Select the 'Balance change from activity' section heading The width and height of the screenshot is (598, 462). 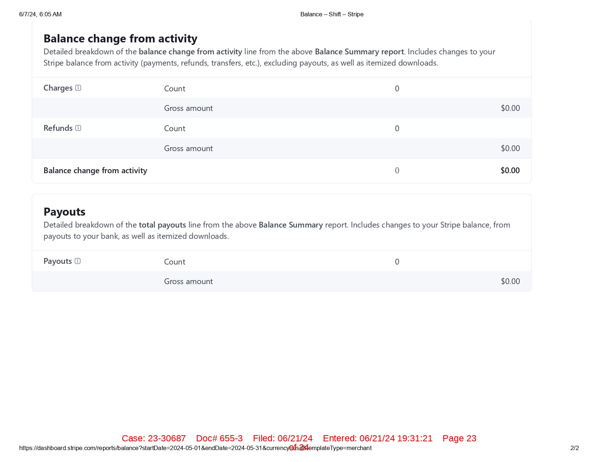click(120, 38)
